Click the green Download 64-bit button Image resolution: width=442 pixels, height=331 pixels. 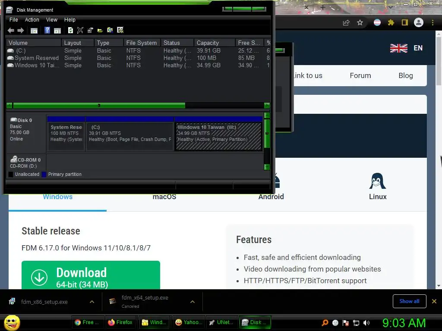pyautogui.click(x=91, y=275)
